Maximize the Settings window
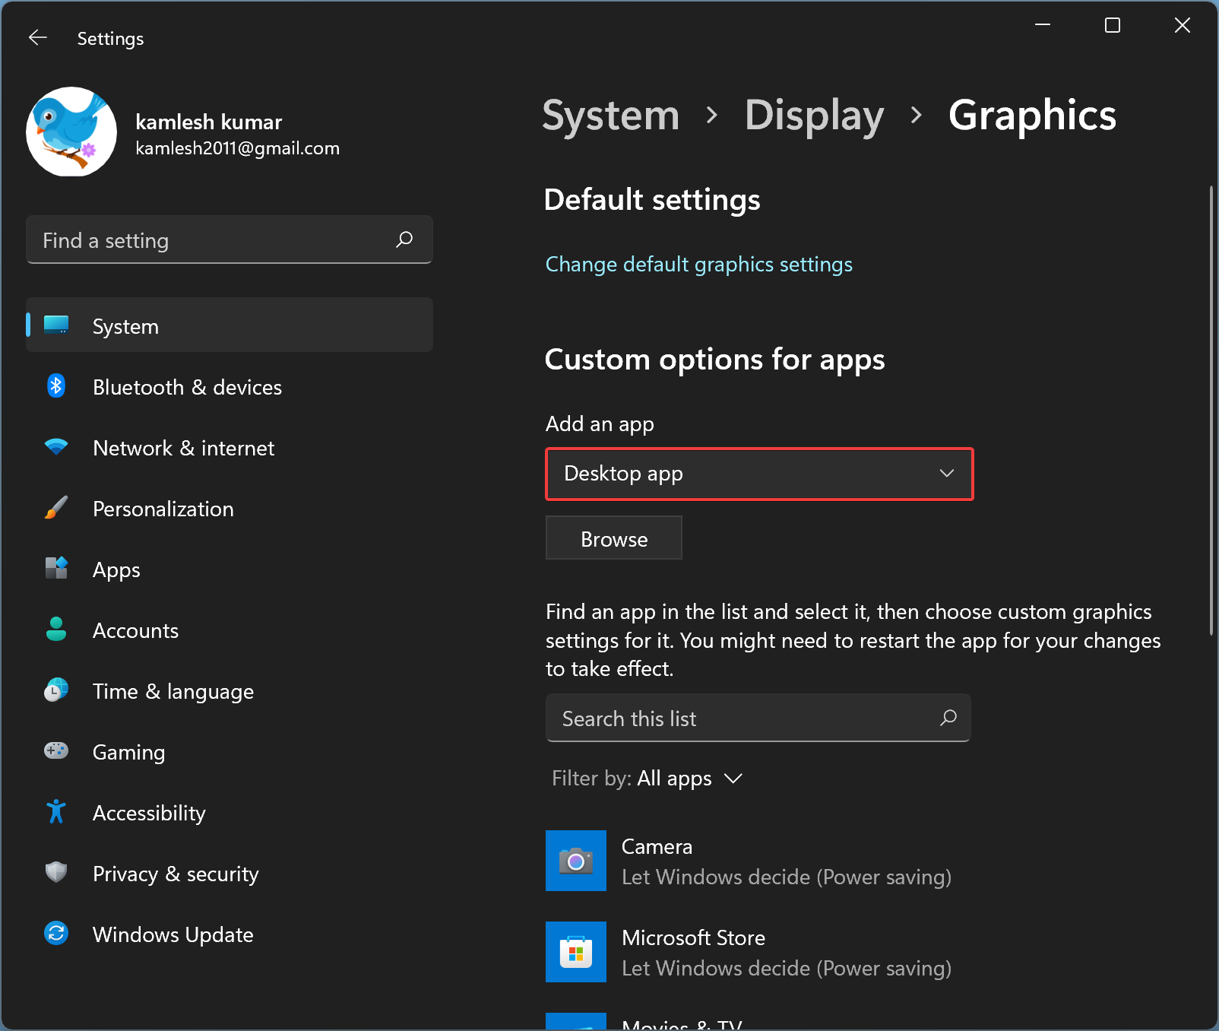Screen dimensions: 1219x1031 point(1113,26)
